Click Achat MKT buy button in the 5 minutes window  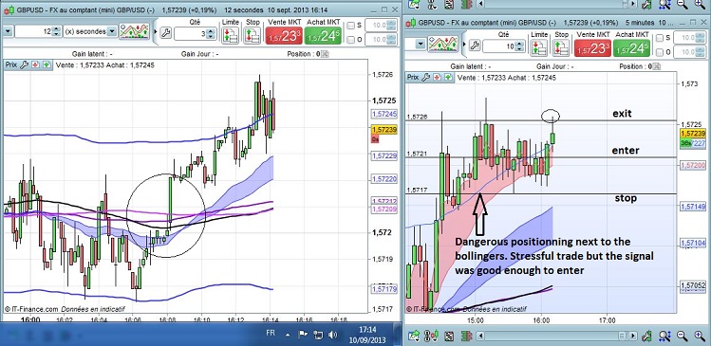631,48
